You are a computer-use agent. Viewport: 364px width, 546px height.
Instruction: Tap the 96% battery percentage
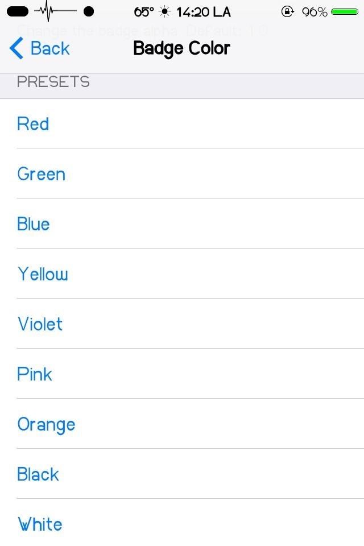point(315,11)
